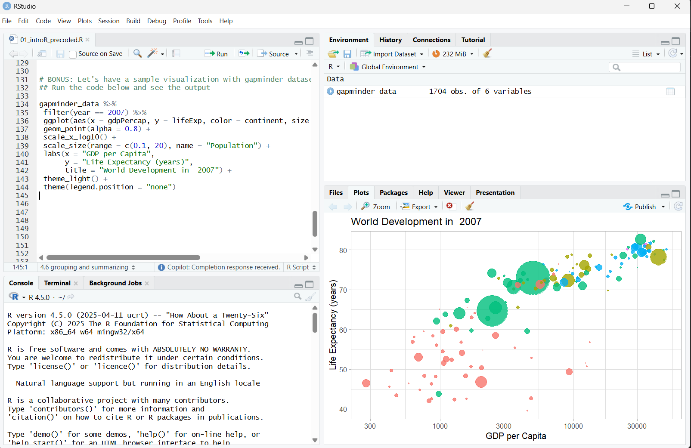Image resolution: width=691 pixels, height=448 pixels.
Task: Expand gapminder_data details with blue arrow
Action: pos(330,91)
